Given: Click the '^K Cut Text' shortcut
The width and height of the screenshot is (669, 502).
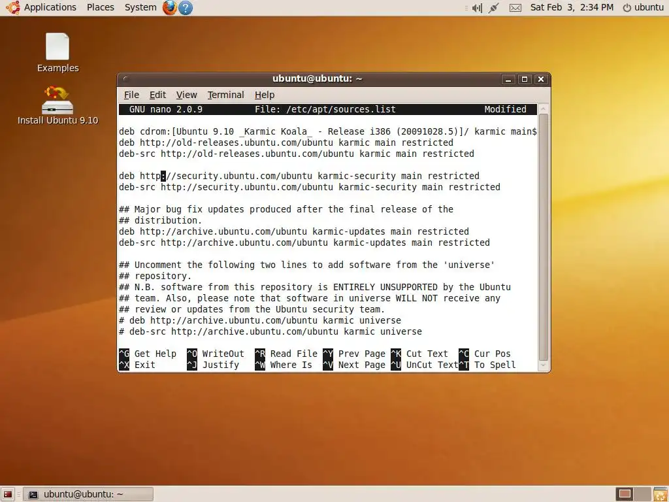Looking at the screenshot, I should (419, 354).
